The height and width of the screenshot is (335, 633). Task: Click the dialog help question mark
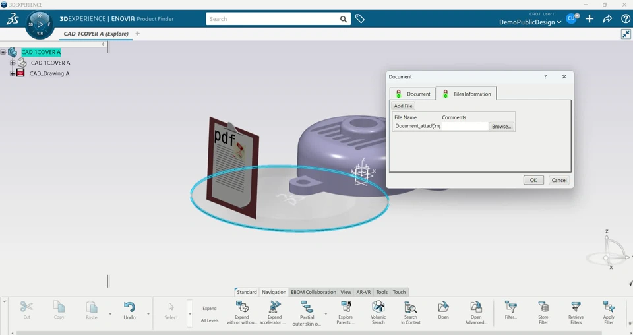pyautogui.click(x=545, y=76)
